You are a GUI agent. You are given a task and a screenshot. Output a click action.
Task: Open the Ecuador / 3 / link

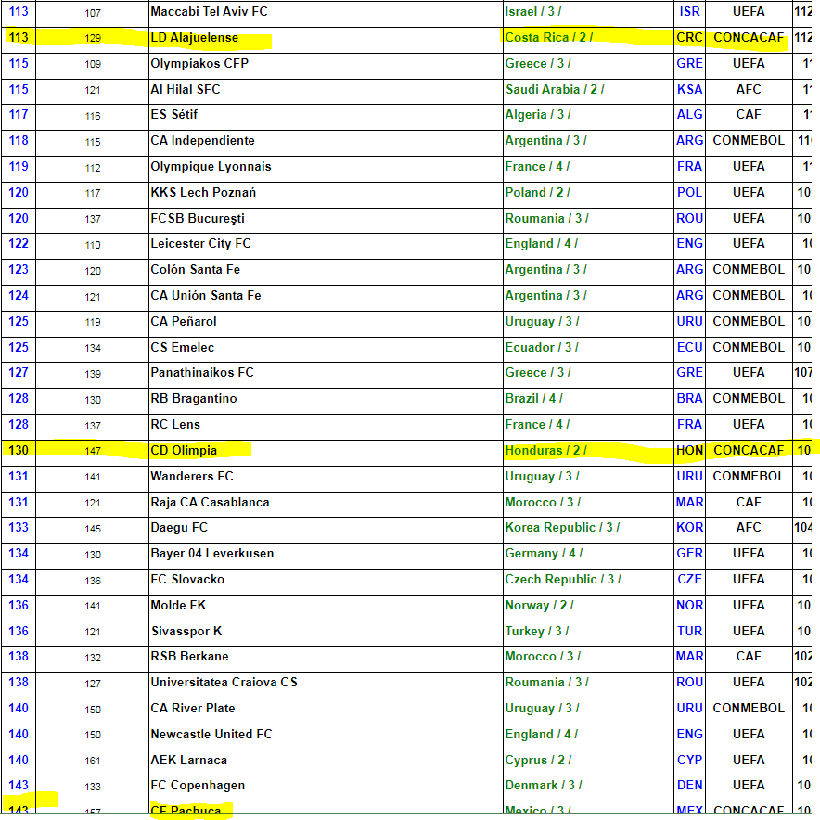click(x=542, y=348)
